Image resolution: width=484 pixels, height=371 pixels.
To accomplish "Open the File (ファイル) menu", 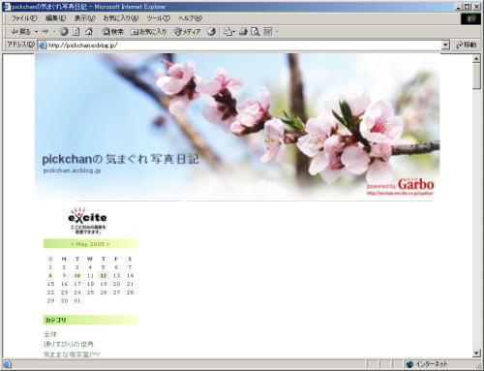I will (x=24, y=18).
